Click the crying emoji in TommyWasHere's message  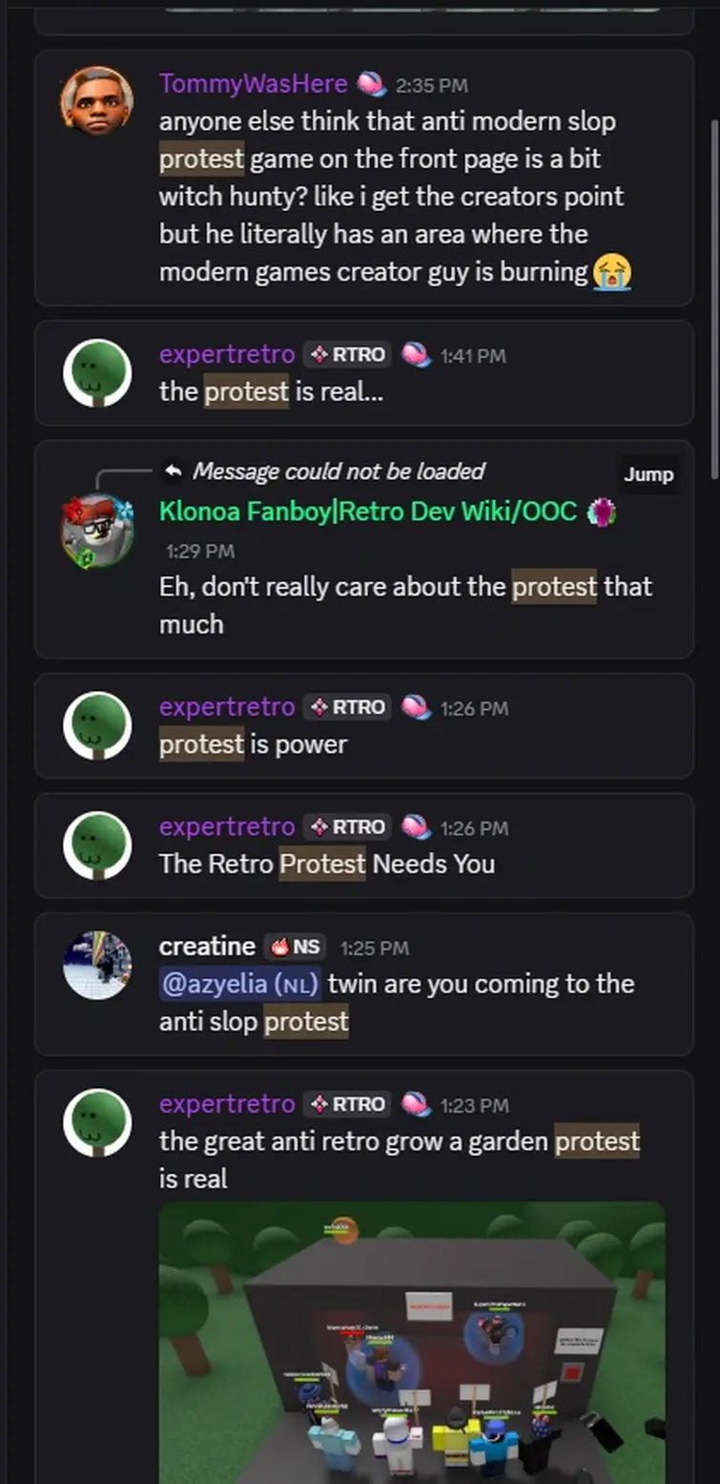pos(611,273)
